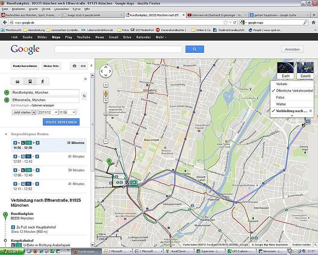Select driving directions car icon
This screenshot has height=255, width=318.
[17, 82]
